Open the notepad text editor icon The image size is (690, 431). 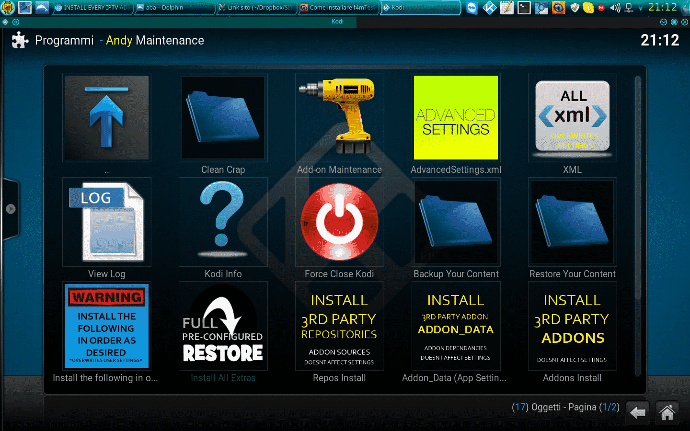[x=506, y=8]
